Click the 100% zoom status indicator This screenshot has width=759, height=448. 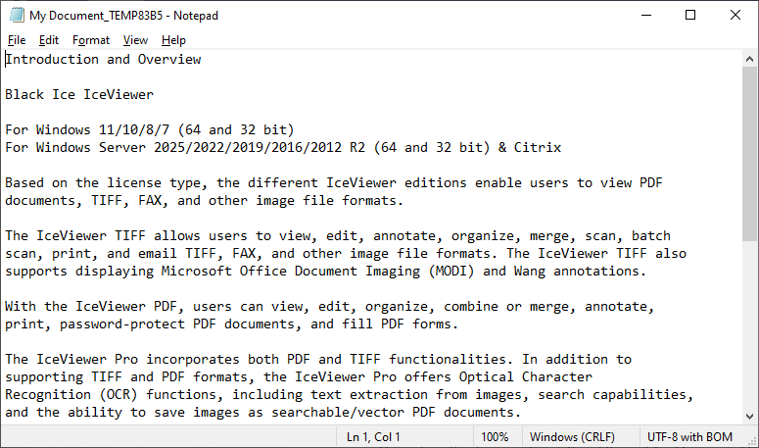click(x=495, y=437)
